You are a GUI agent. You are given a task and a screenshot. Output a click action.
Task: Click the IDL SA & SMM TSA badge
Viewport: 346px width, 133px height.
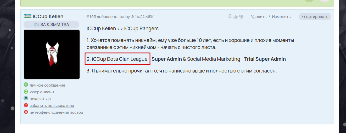tap(51, 25)
